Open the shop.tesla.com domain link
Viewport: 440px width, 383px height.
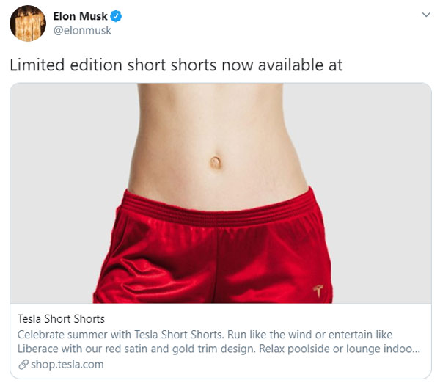[x=67, y=364]
